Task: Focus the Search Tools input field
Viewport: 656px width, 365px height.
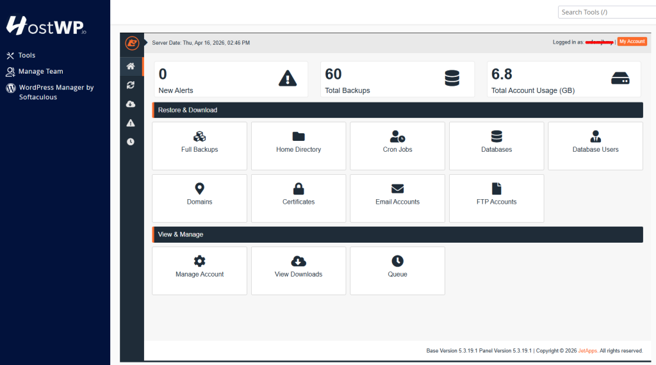Action: (606, 12)
